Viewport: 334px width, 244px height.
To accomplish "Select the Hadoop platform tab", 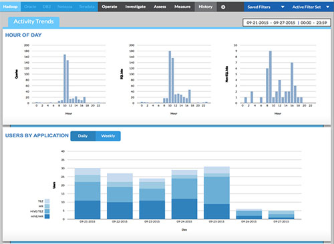I will pos(10,7).
